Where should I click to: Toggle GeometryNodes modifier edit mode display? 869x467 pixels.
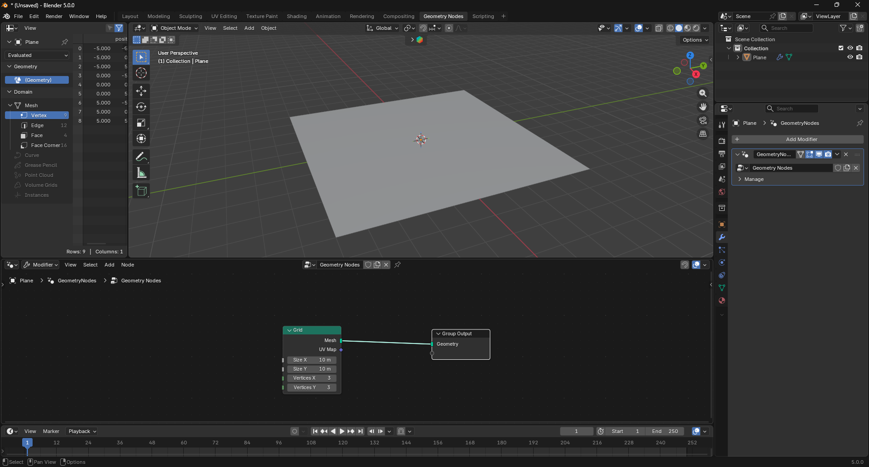pos(810,154)
